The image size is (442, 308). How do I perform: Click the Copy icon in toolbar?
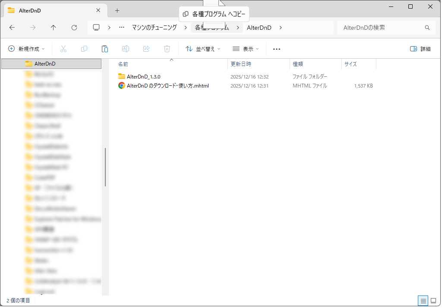click(84, 49)
